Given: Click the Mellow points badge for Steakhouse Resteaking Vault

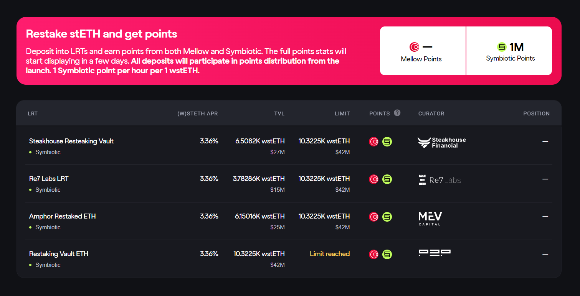Looking at the screenshot, I should [373, 141].
